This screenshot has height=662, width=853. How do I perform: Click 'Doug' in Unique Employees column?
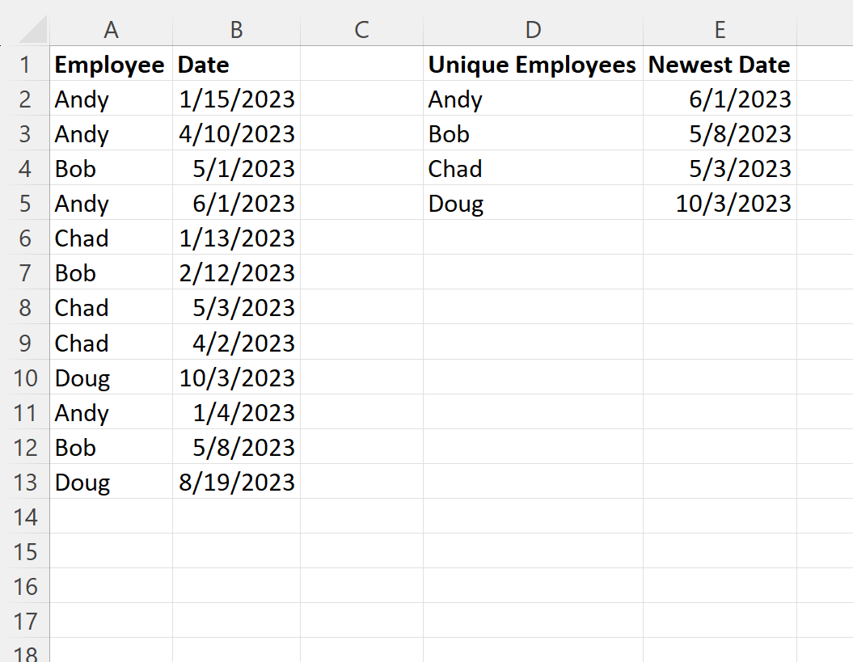tap(533, 204)
